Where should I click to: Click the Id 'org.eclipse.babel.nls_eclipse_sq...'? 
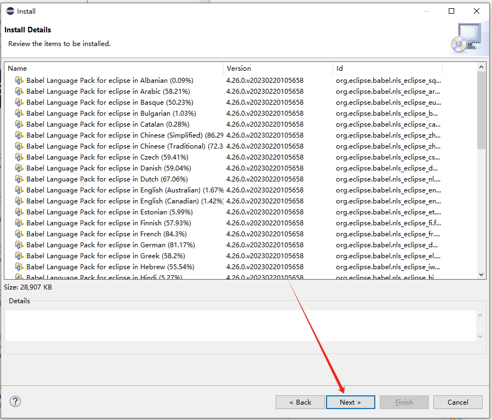tap(388, 81)
